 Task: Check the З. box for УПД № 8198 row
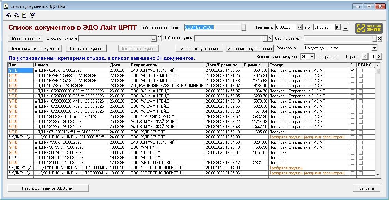(352, 122)
